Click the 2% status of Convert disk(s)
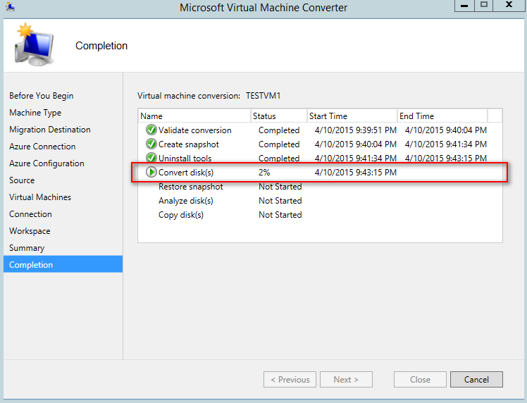The height and width of the screenshot is (403, 527). [264, 173]
